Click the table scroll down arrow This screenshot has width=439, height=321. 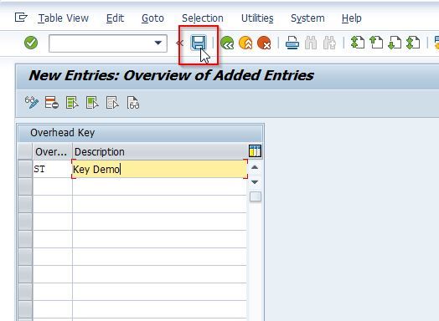255,182
